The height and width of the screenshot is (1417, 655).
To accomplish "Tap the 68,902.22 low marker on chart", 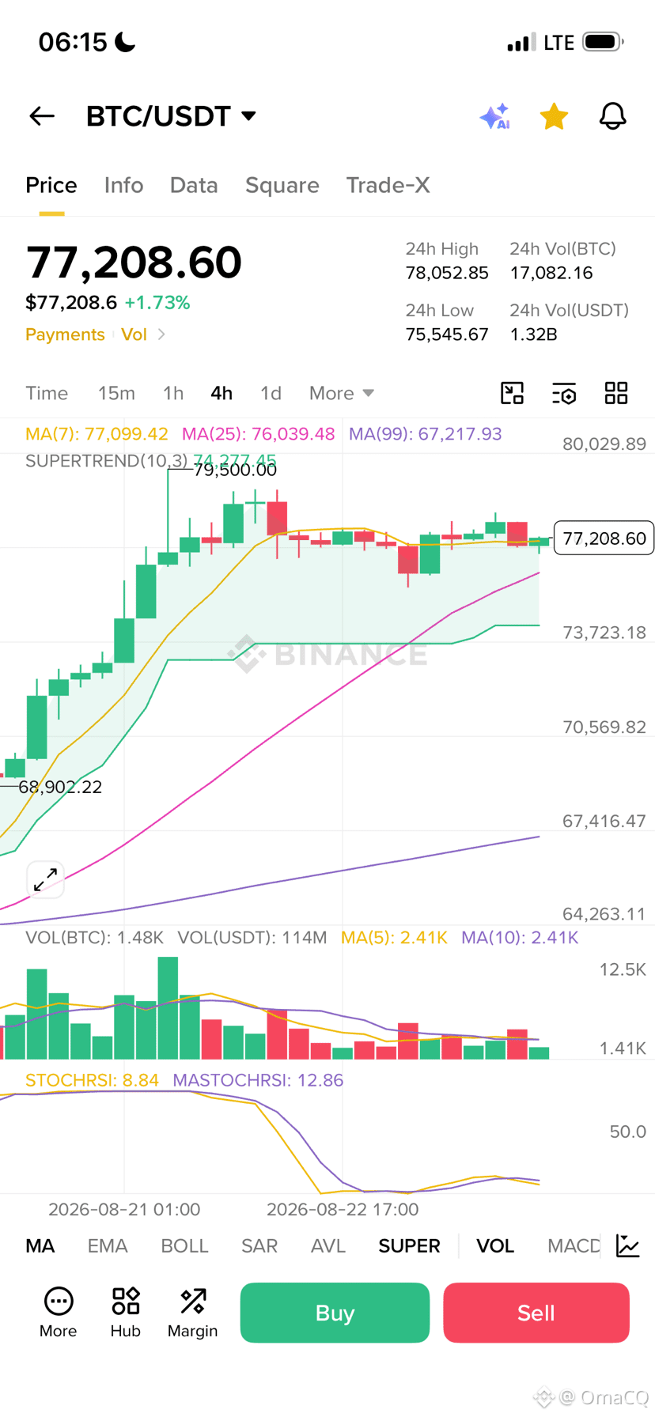I will (60, 787).
